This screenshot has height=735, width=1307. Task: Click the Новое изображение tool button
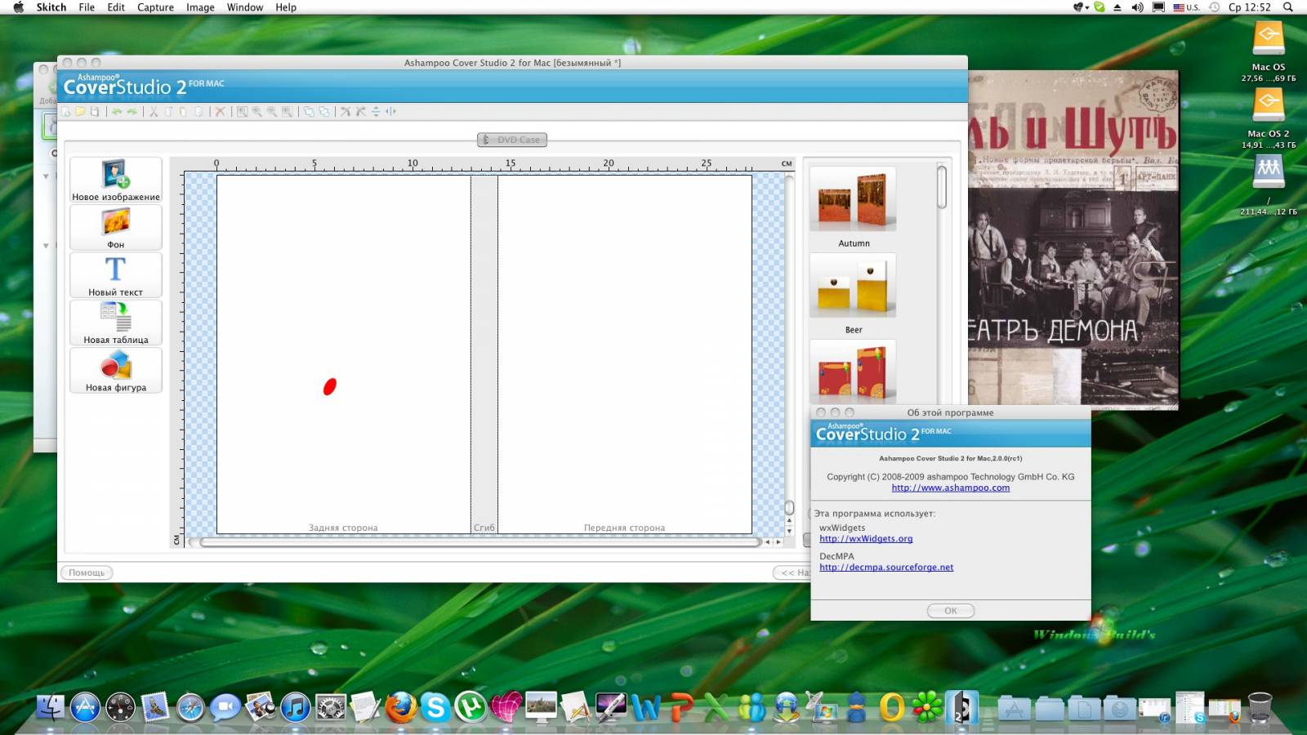pos(116,180)
